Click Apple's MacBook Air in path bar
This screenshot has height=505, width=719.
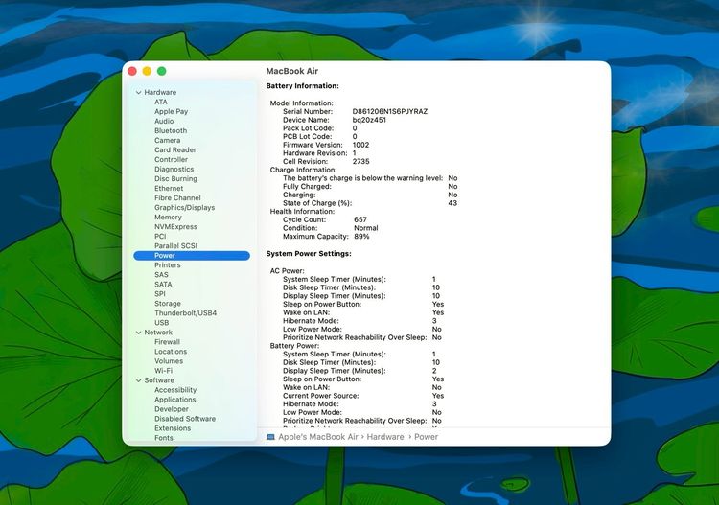(x=317, y=437)
